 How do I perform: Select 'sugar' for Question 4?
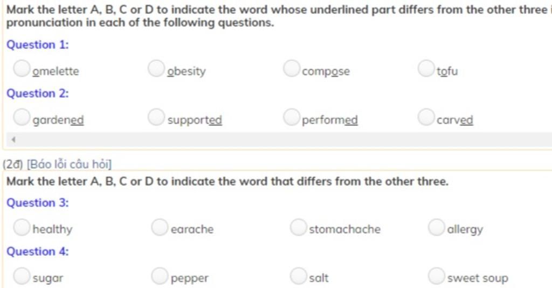(x=22, y=276)
